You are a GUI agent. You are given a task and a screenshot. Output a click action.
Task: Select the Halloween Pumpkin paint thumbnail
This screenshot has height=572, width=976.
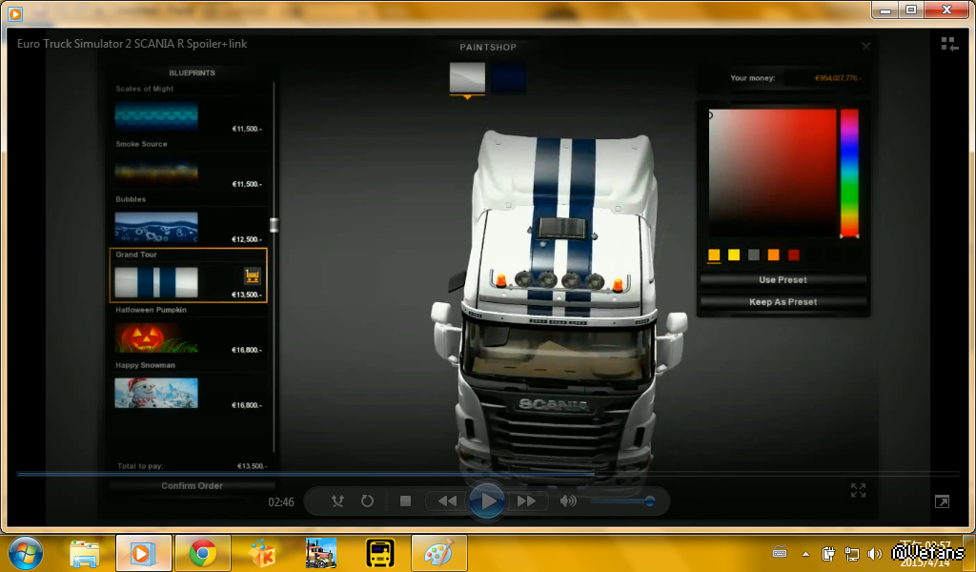point(156,337)
